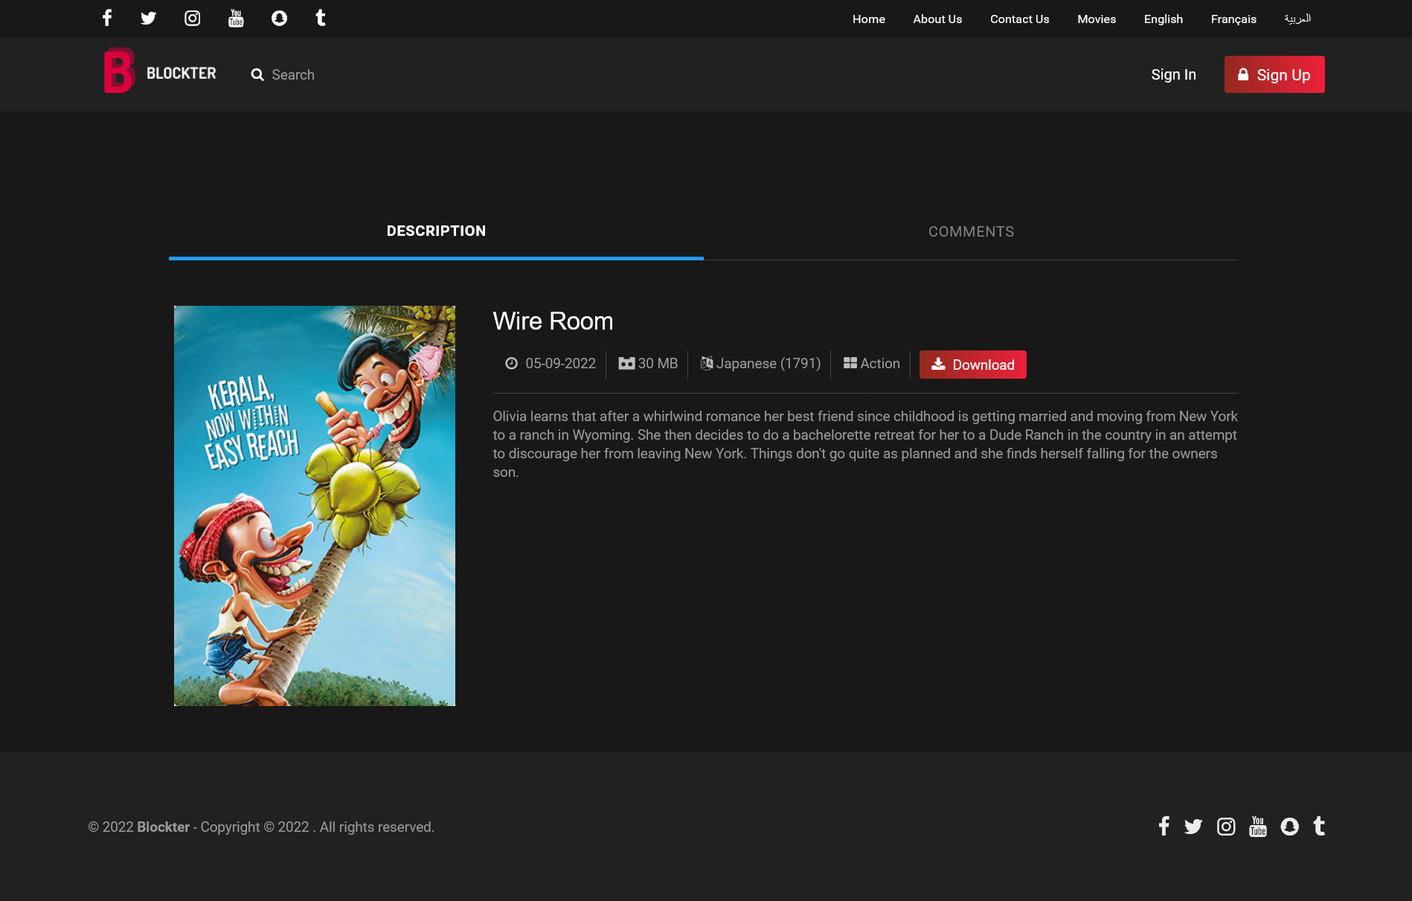
Task: Select the Description tab
Action: click(436, 231)
